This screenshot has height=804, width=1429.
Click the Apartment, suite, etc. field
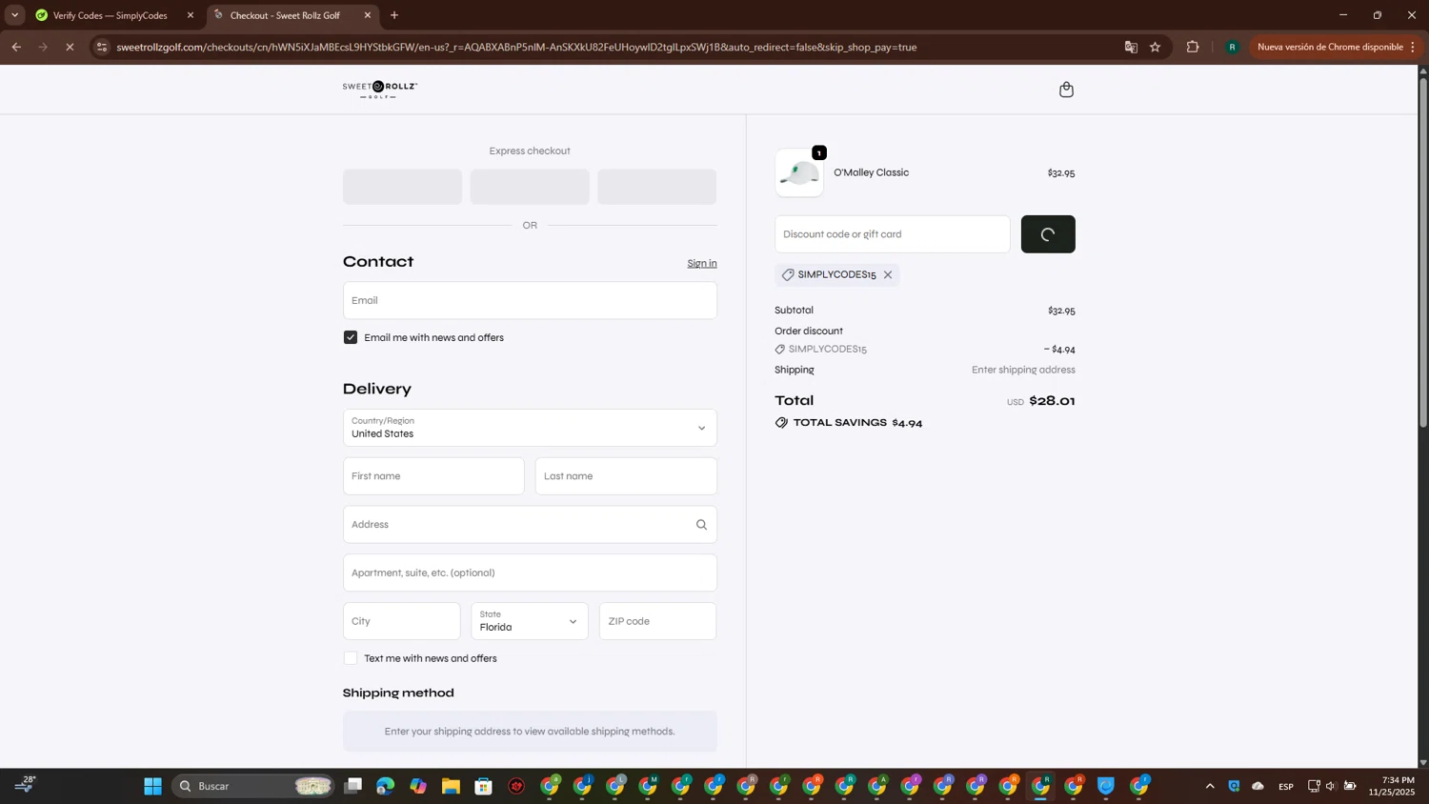(x=530, y=573)
